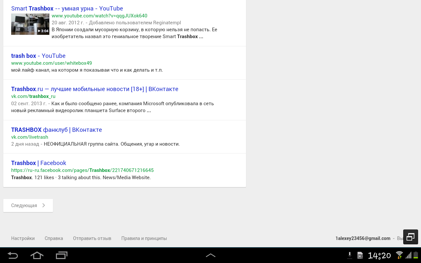421x263 pixels.
Task: Tap the "Добавлено пользователем Reginatempl" text
Action: pyautogui.click(x=135, y=23)
